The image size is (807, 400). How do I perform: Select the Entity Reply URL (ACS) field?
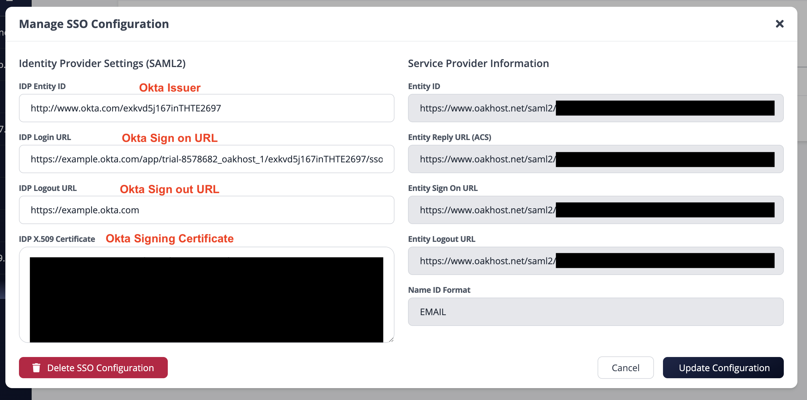point(595,159)
